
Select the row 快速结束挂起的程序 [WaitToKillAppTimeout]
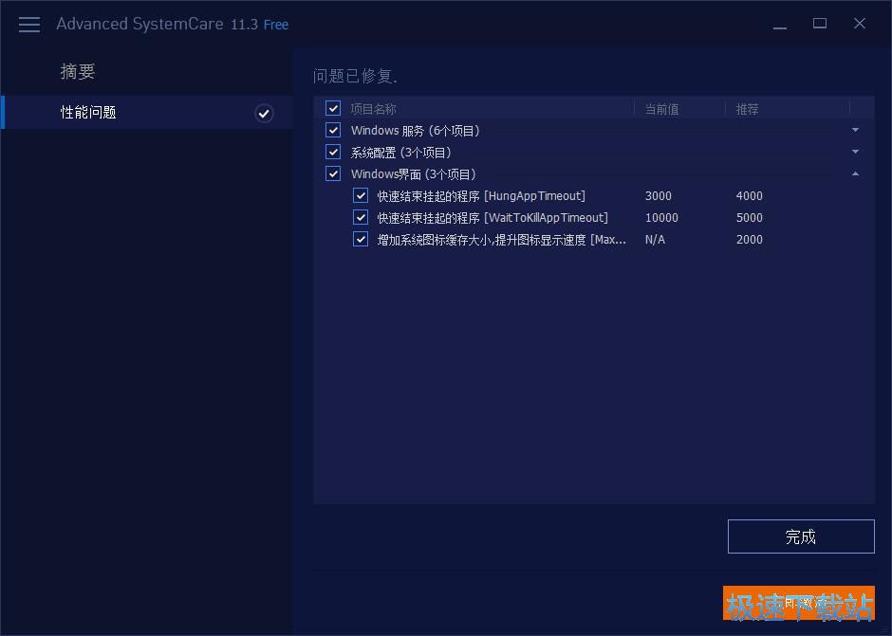[x=594, y=217]
